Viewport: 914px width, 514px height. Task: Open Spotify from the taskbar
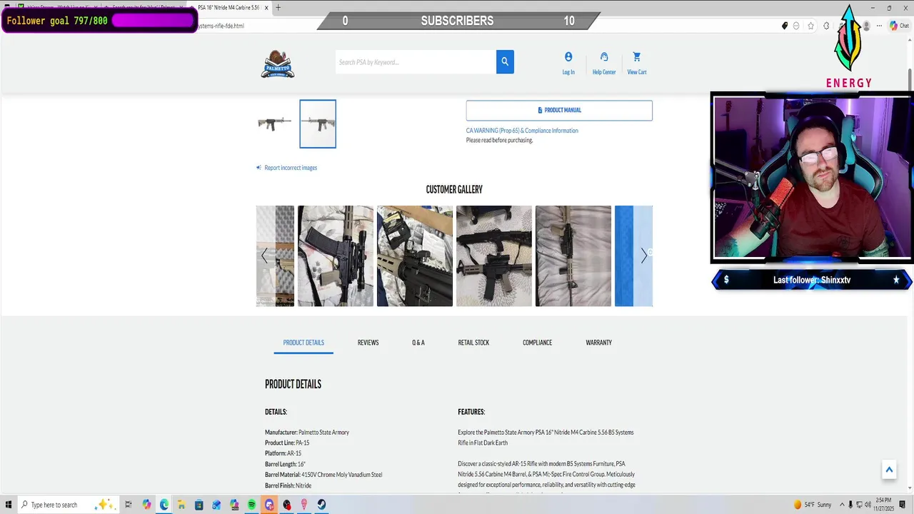pyautogui.click(x=252, y=505)
